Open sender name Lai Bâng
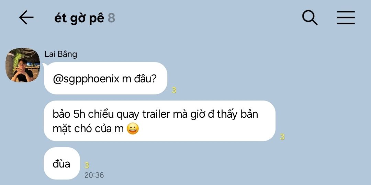The image size is (371, 185). click(61, 54)
